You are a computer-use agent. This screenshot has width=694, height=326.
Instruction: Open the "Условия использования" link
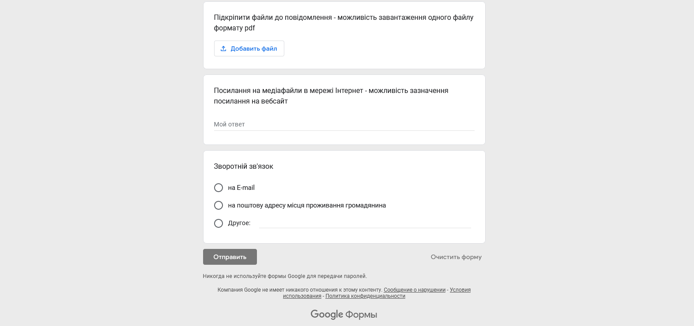click(460, 290)
